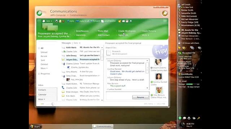Open the Inbox section
Image resolution: width=231 pixels, height=129 pixels.
tap(41, 85)
